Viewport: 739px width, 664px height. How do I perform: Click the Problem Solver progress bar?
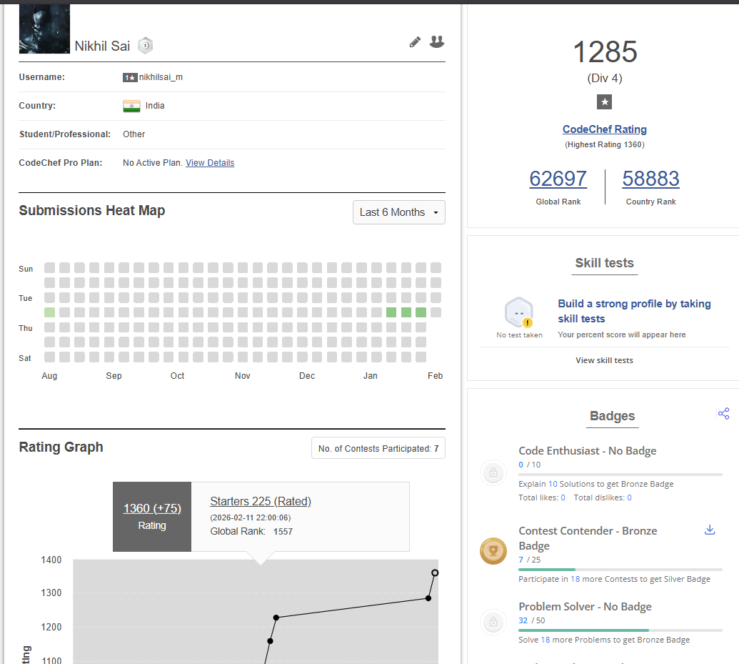coord(620,630)
